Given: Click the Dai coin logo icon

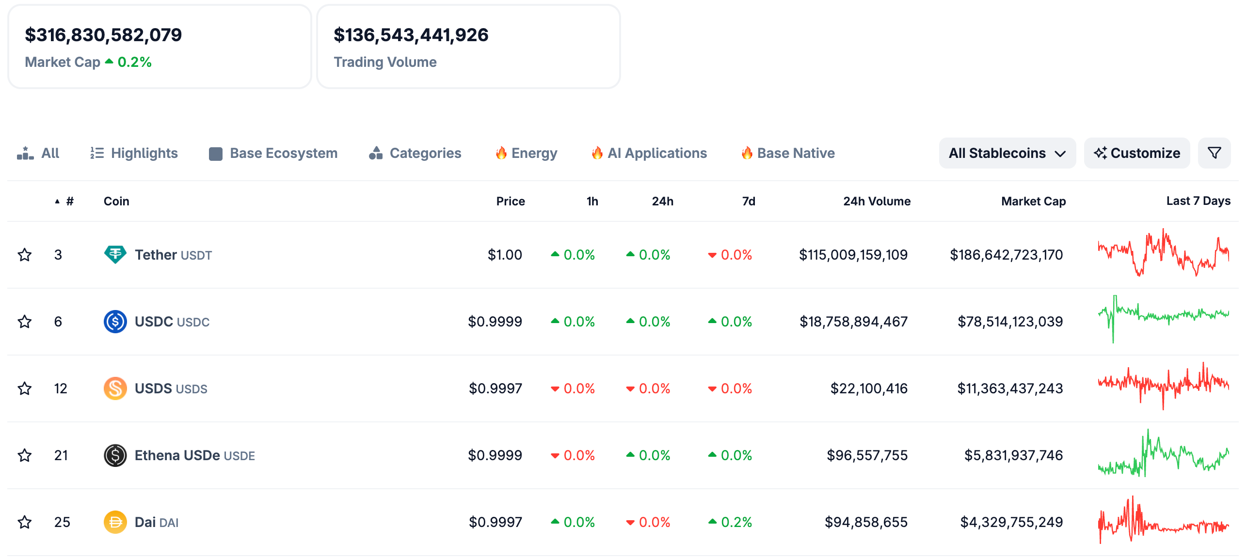Looking at the screenshot, I should pyautogui.click(x=115, y=522).
